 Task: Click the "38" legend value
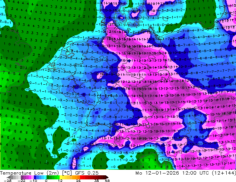pyautogui.click(x=97, y=181)
